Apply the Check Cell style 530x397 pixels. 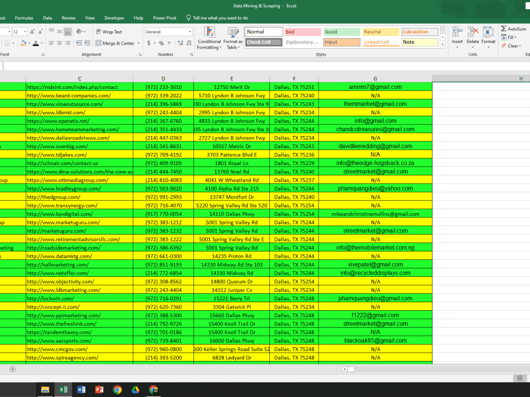263,42
